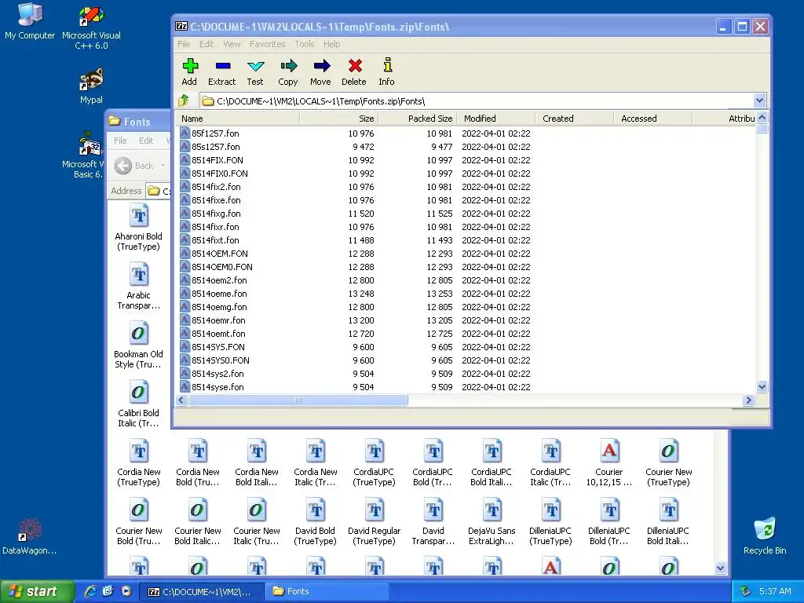Go up one folder level in 7-Zip

(184, 100)
